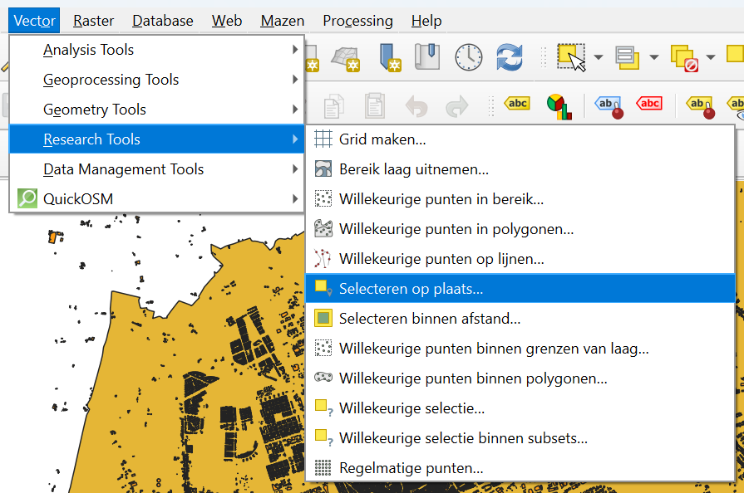
Task: Click the new spatial bookmark icon
Action: [x=387, y=57]
